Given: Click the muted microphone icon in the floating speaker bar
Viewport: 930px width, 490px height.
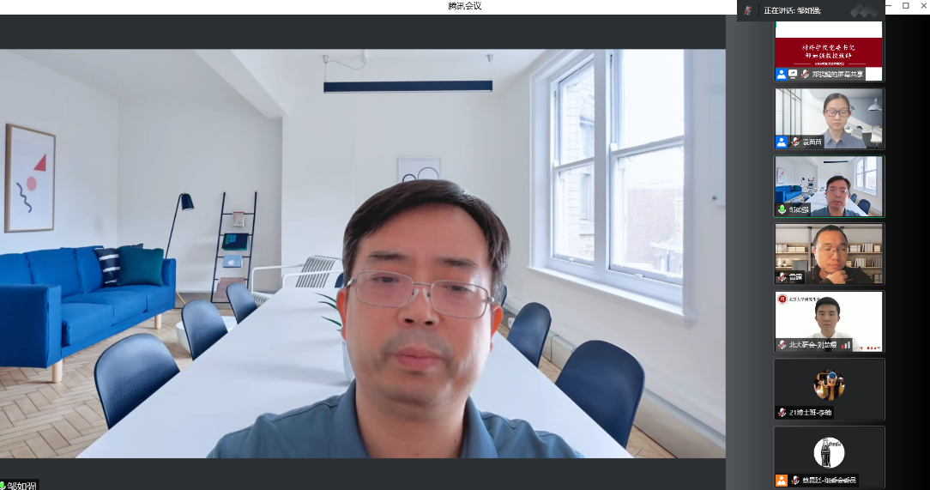Looking at the screenshot, I should 748,10.
